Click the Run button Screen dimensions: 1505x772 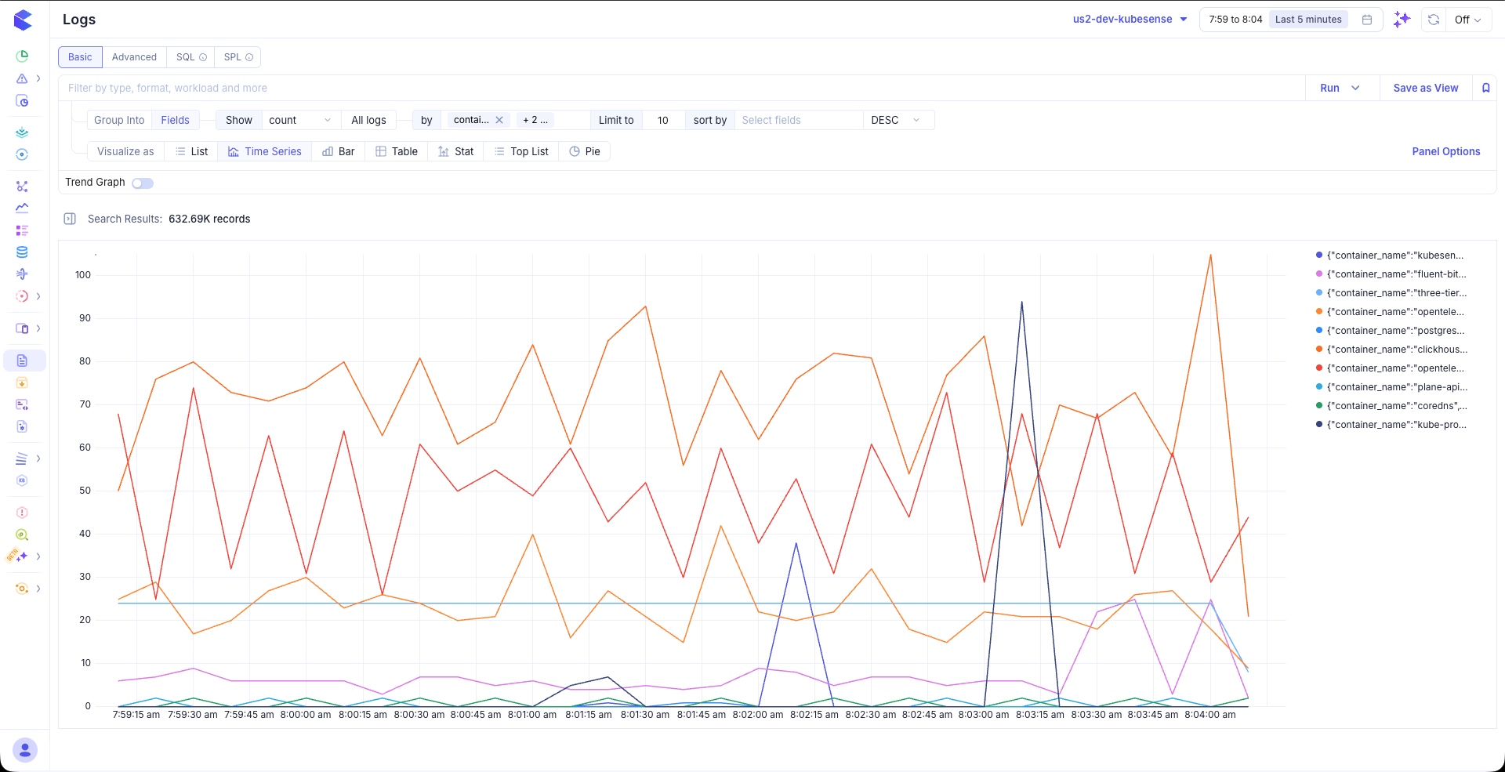[1329, 88]
